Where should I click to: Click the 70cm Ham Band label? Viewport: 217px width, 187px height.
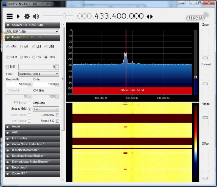click(132, 90)
